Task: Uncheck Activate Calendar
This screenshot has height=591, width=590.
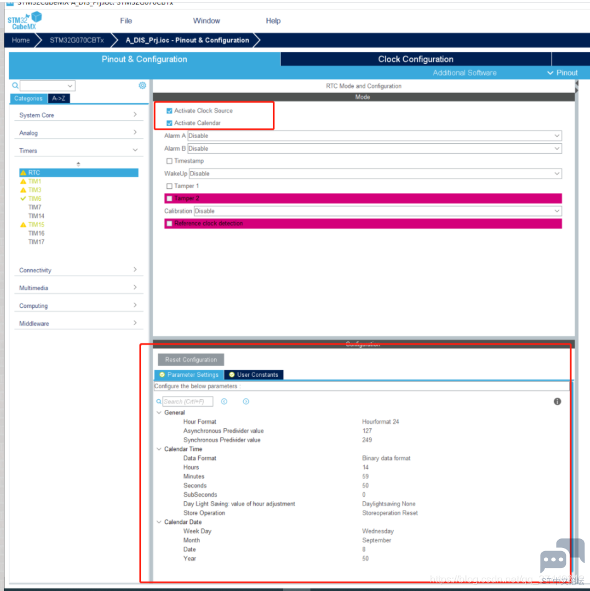Action: (x=170, y=124)
